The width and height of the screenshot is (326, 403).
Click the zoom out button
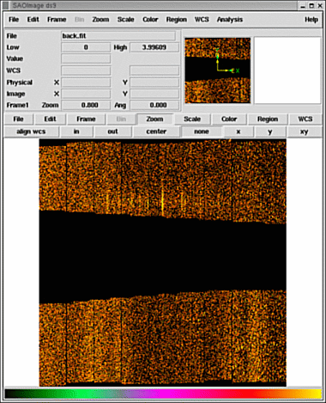(x=112, y=131)
